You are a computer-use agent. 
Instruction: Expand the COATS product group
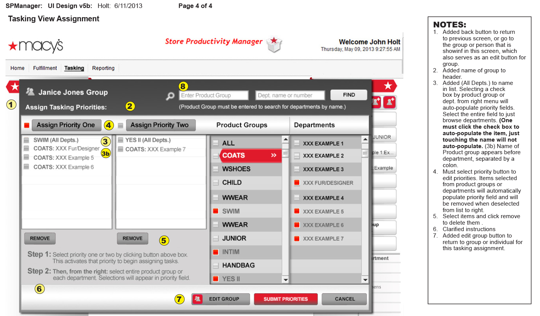pyautogui.click(x=248, y=155)
